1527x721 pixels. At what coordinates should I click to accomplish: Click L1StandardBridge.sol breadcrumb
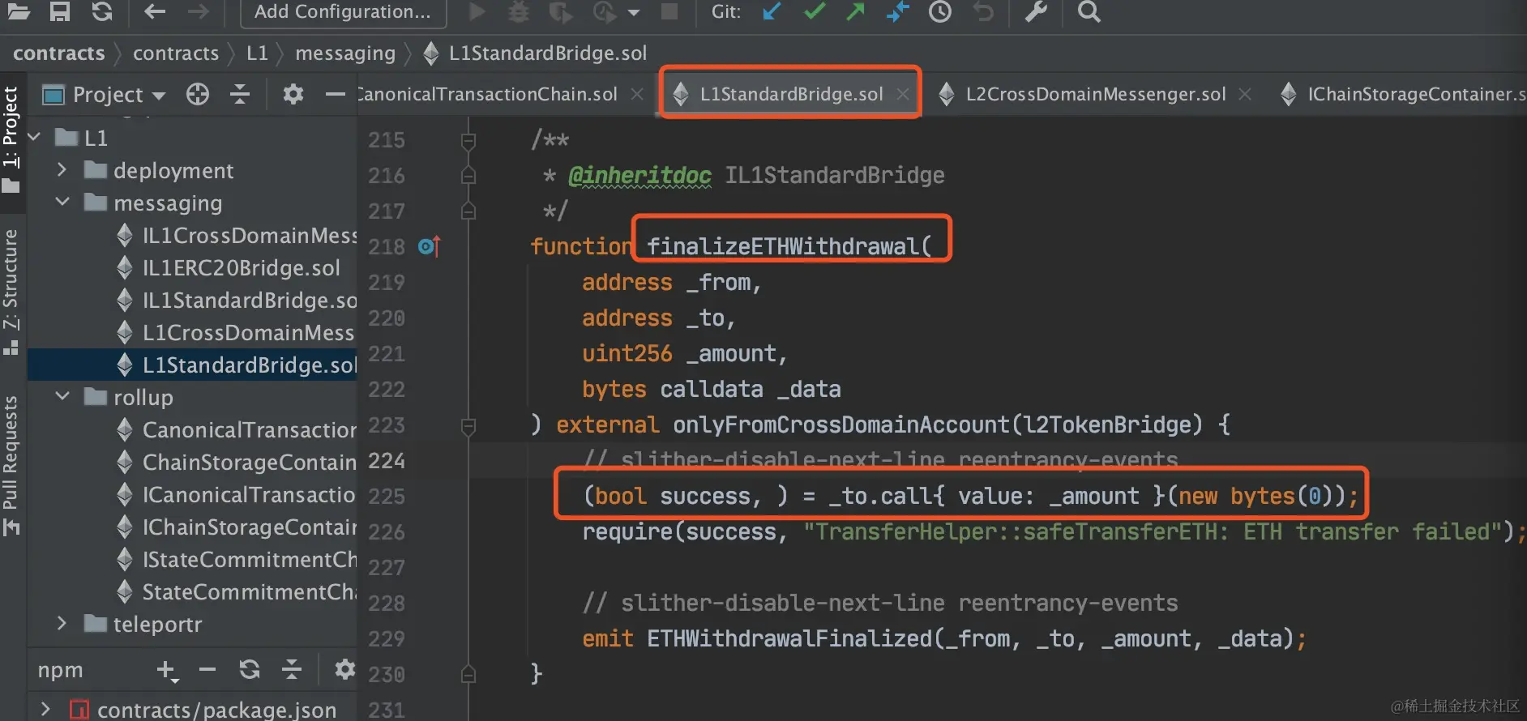pos(535,53)
